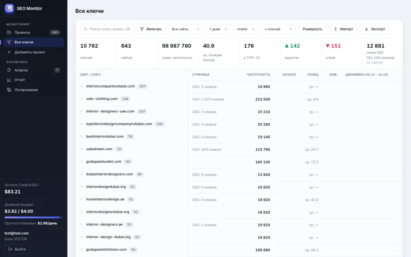
Task: Click the САЙТ / КЛЮЧ column header
Action: click(x=90, y=75)
